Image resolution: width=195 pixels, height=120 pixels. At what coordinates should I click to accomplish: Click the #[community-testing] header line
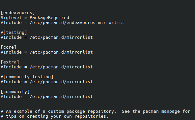(27, 77)
